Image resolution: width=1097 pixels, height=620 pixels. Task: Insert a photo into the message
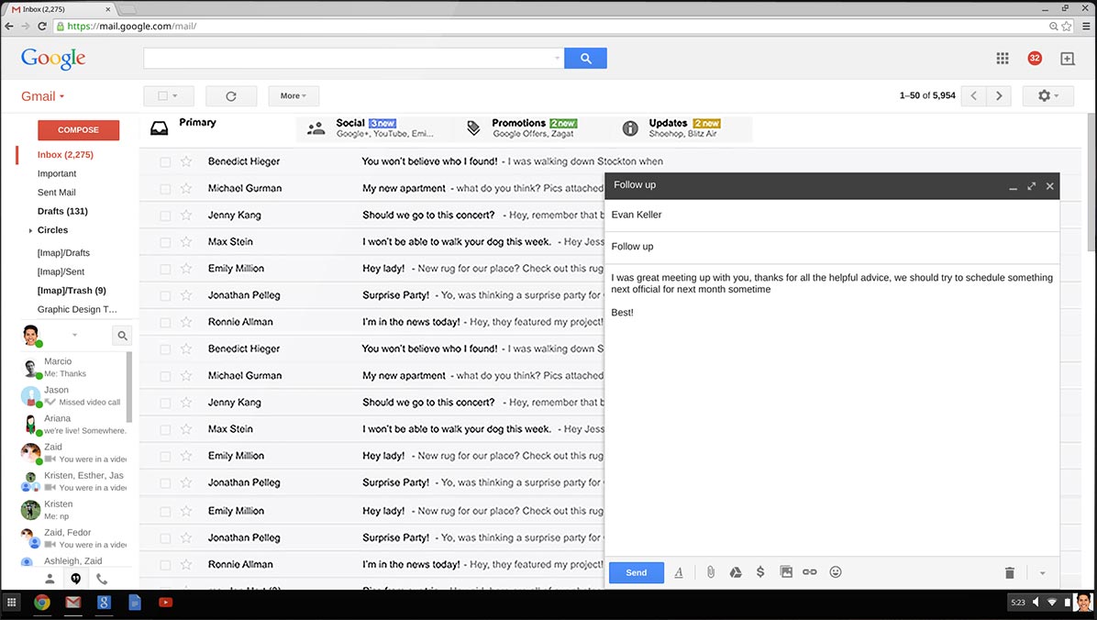(786, 572)
